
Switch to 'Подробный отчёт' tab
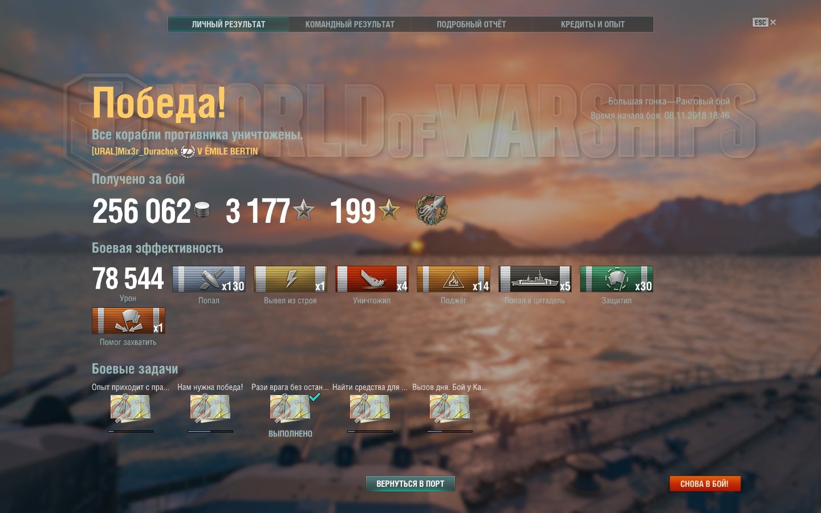click(x=471, y=24)
